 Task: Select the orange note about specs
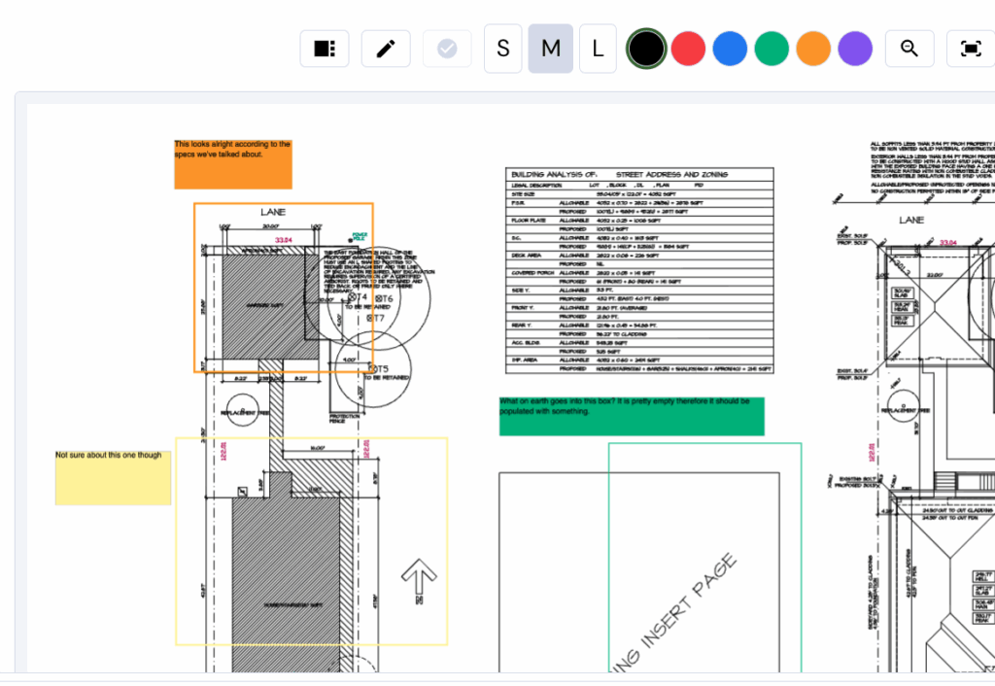(x=233, y=164)
